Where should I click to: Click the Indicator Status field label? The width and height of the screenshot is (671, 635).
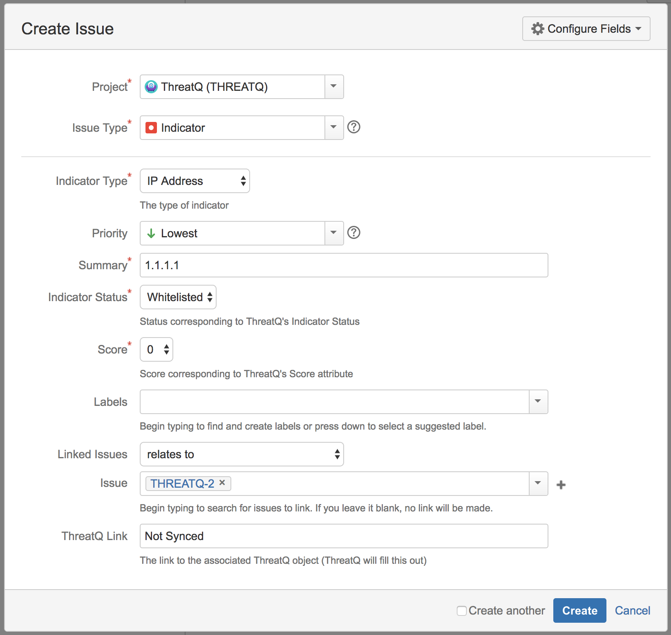pyautogui.click(x=88, y=297)
